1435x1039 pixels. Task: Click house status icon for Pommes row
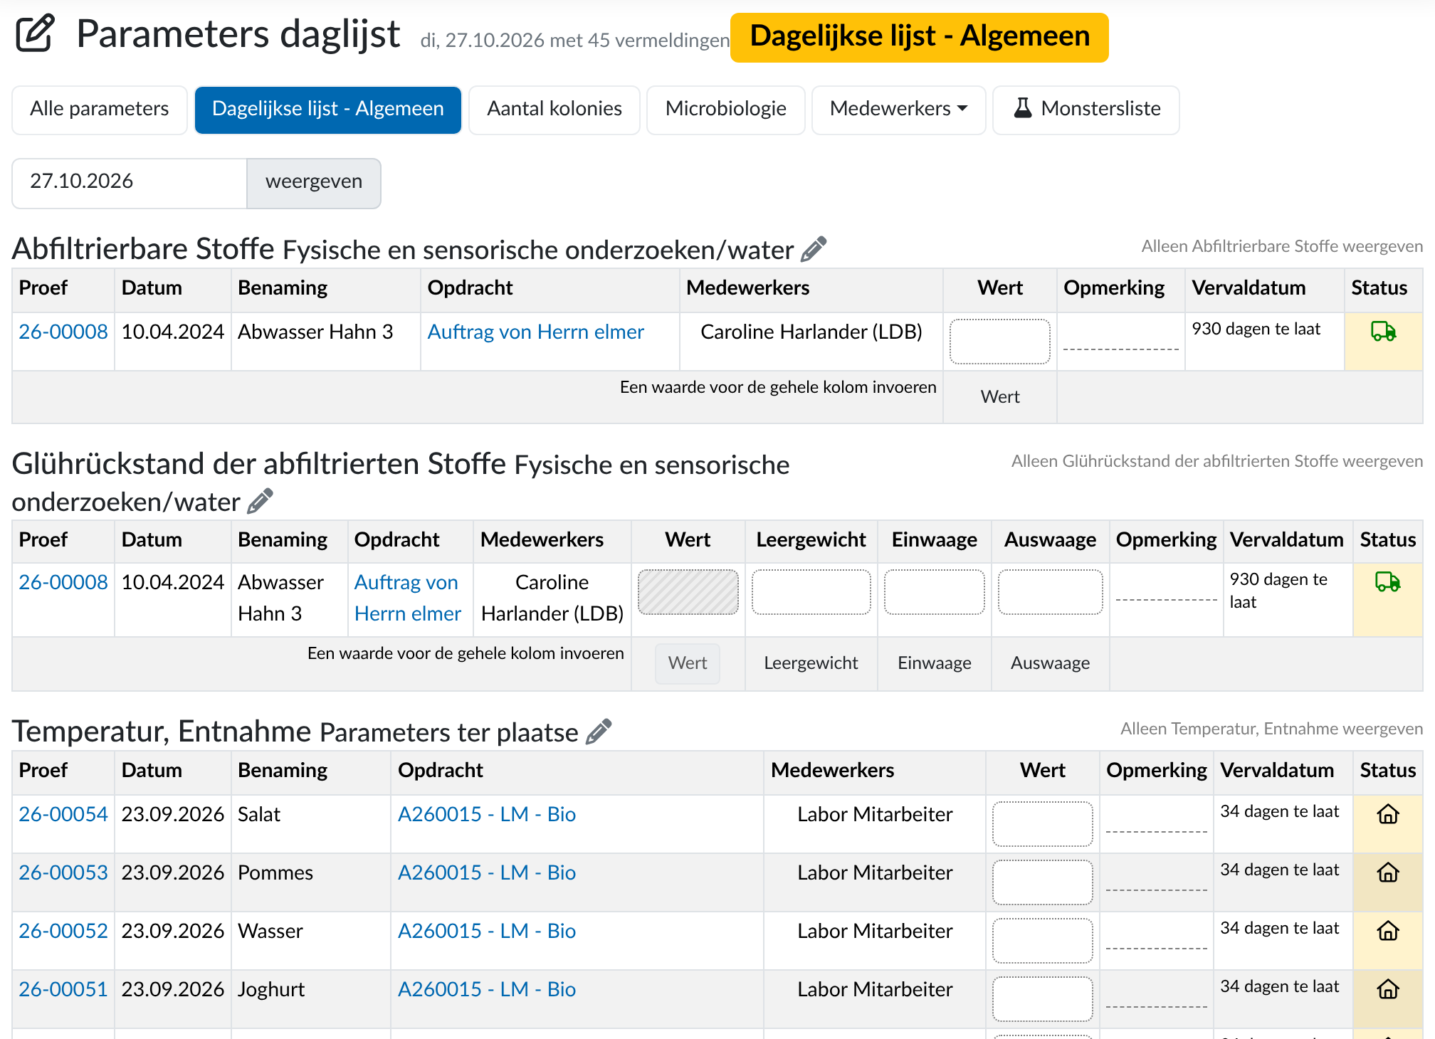[1388, 872]
